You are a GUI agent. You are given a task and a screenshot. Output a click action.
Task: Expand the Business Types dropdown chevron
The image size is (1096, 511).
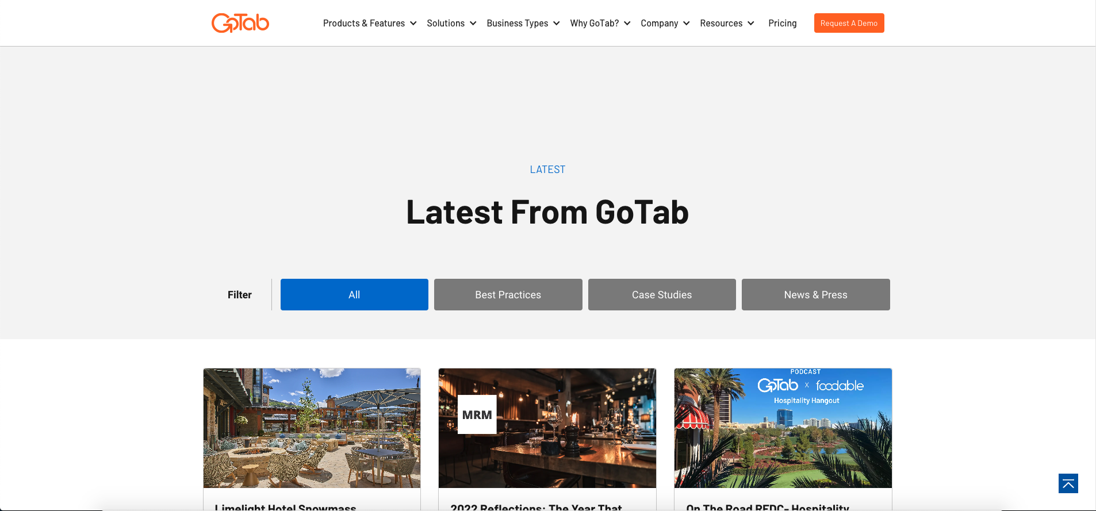coord(556,24)
